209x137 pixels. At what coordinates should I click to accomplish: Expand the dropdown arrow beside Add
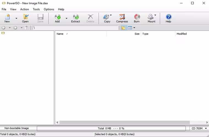click(x=67, y=18)
